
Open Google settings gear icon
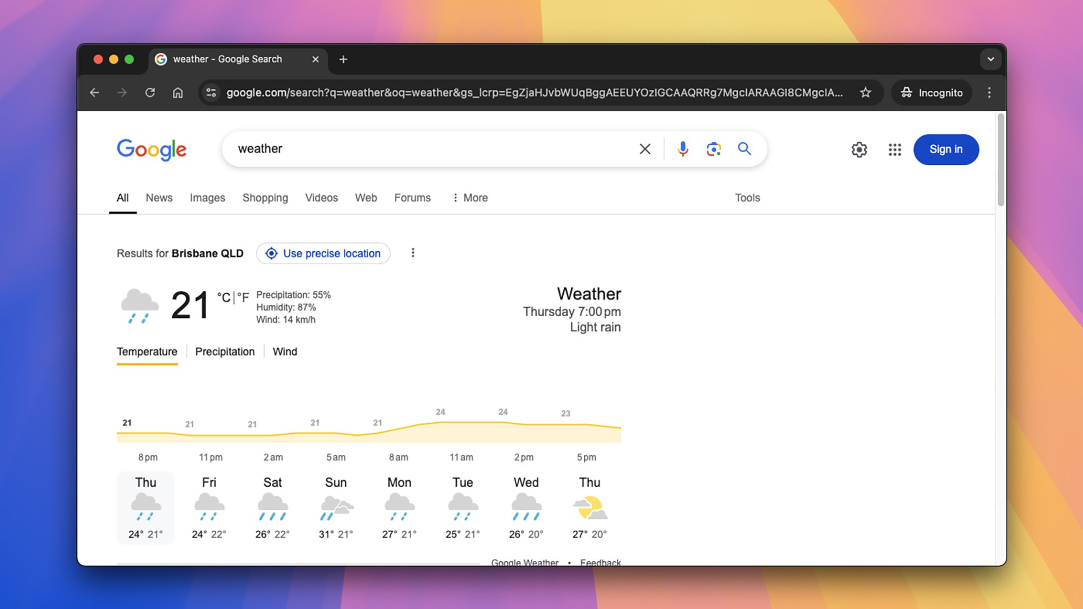point(859,149)
